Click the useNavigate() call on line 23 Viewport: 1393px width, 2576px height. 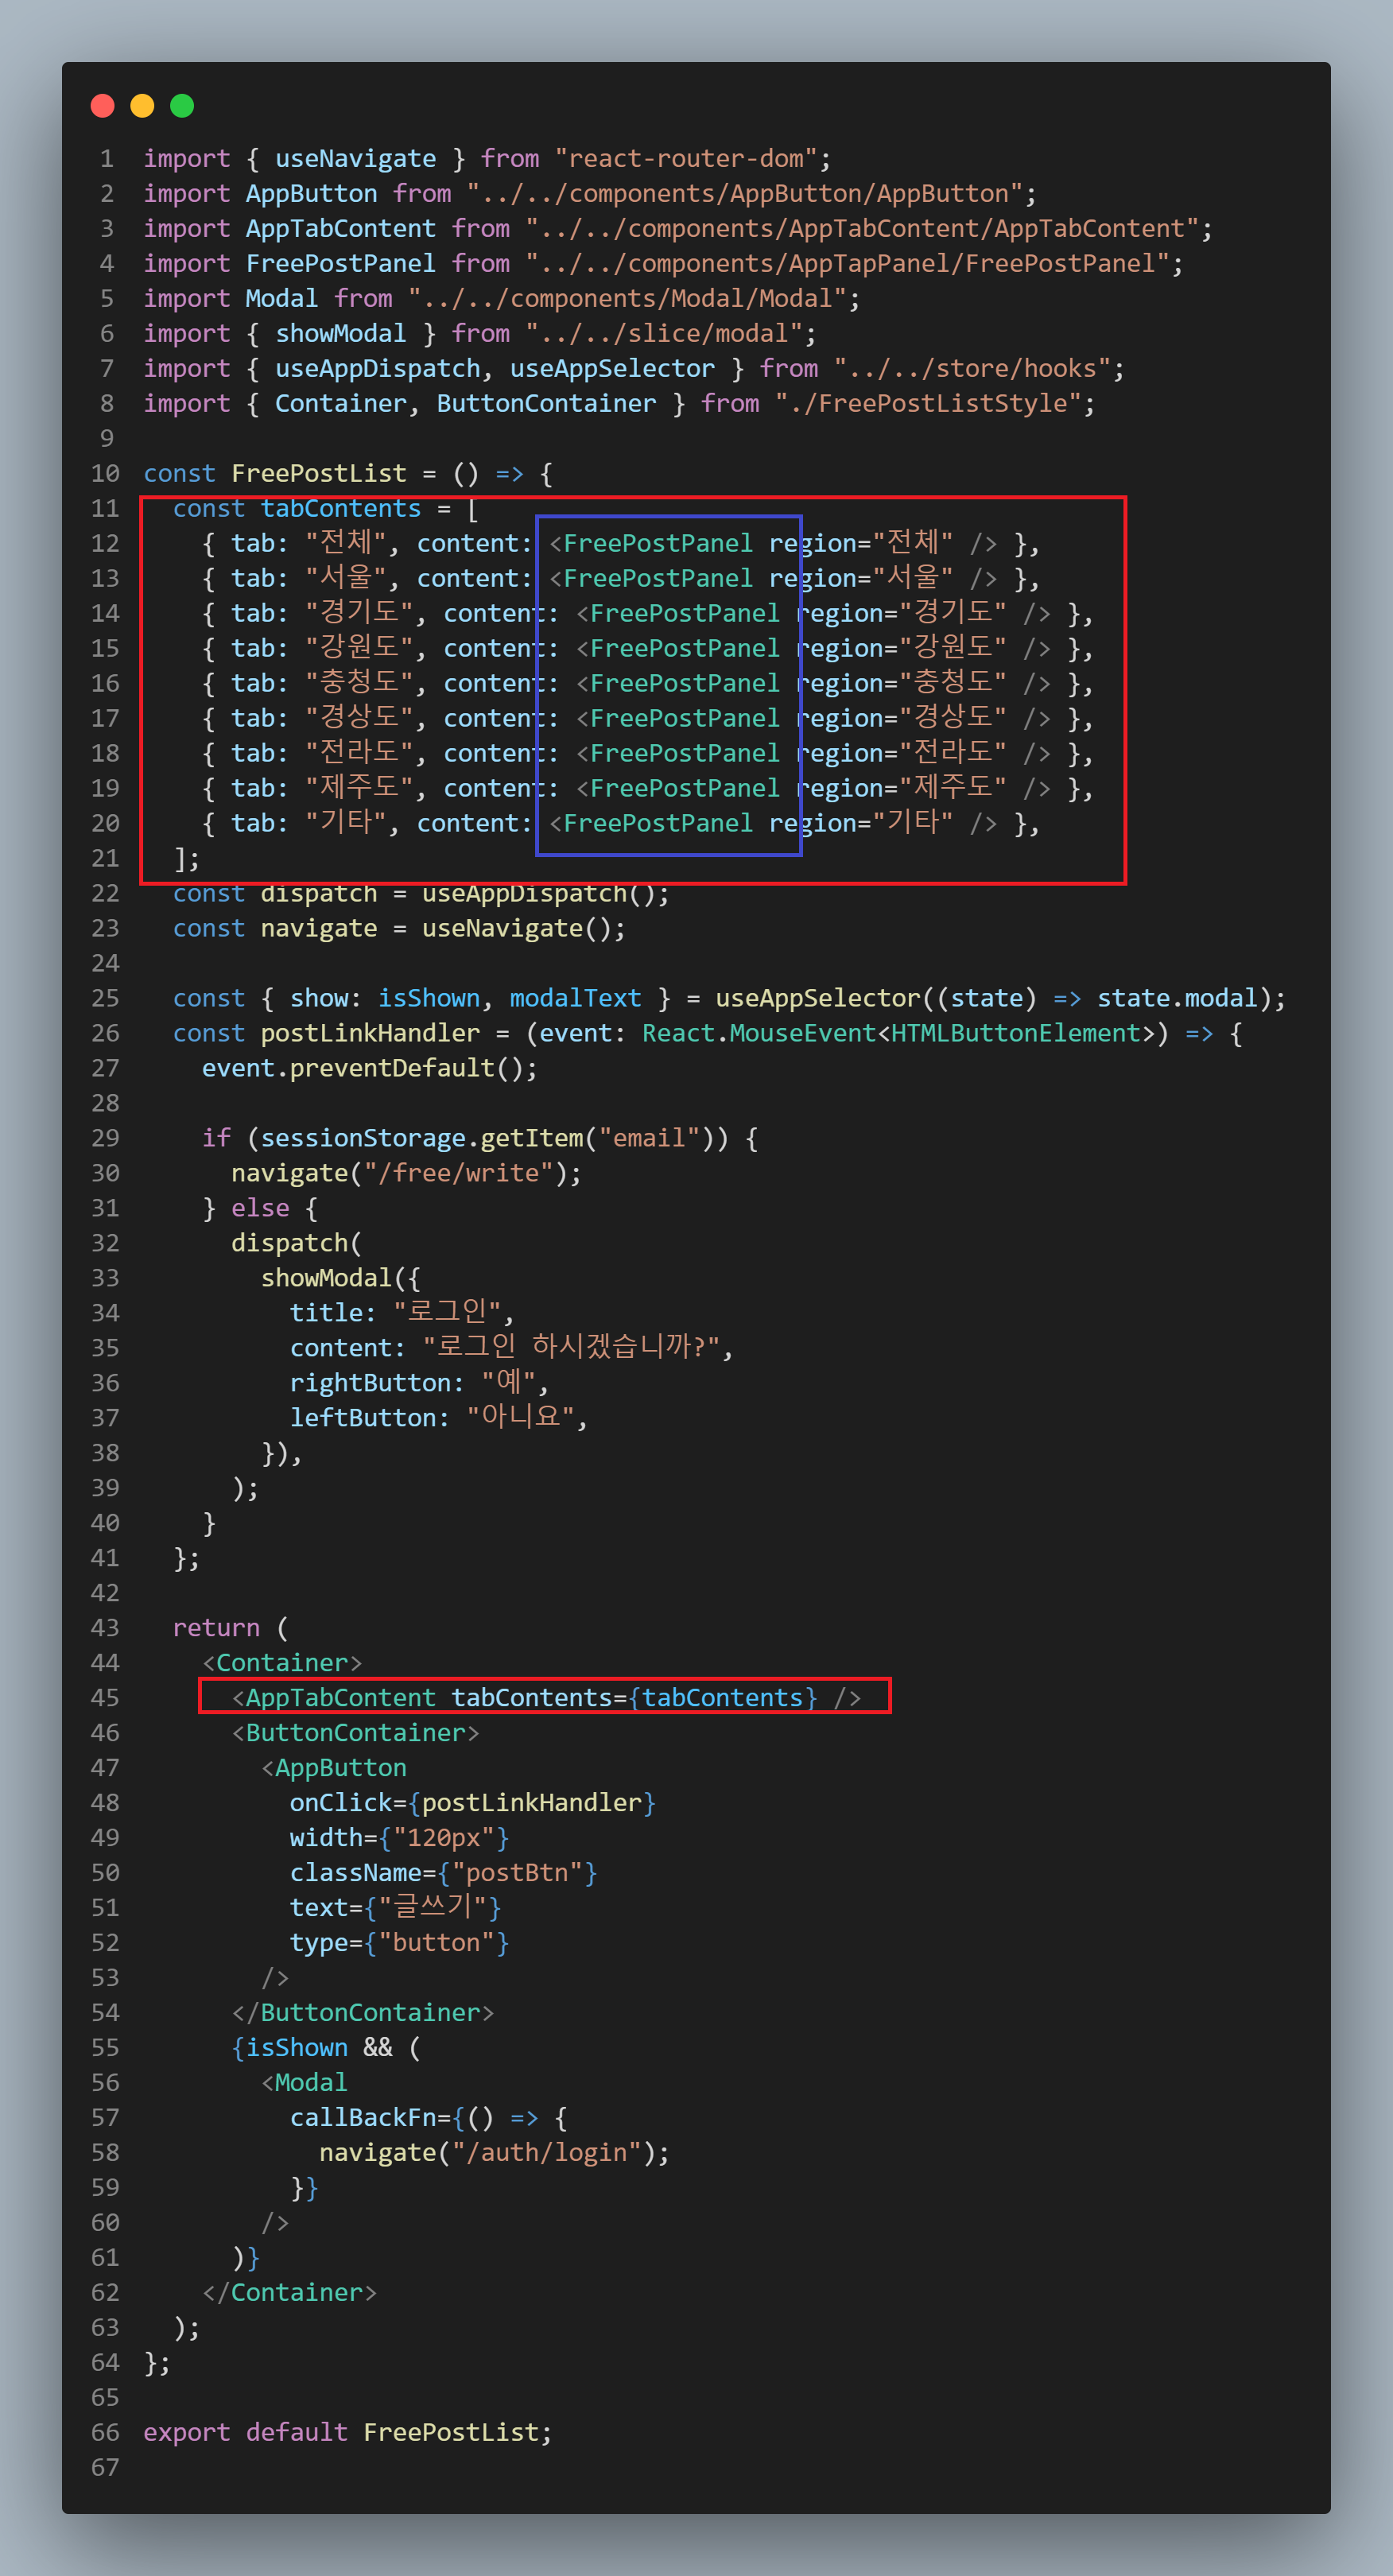click(x=516, y=929)
